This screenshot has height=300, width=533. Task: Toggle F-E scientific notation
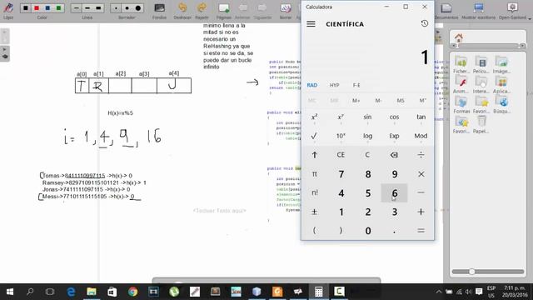[356, 85]
